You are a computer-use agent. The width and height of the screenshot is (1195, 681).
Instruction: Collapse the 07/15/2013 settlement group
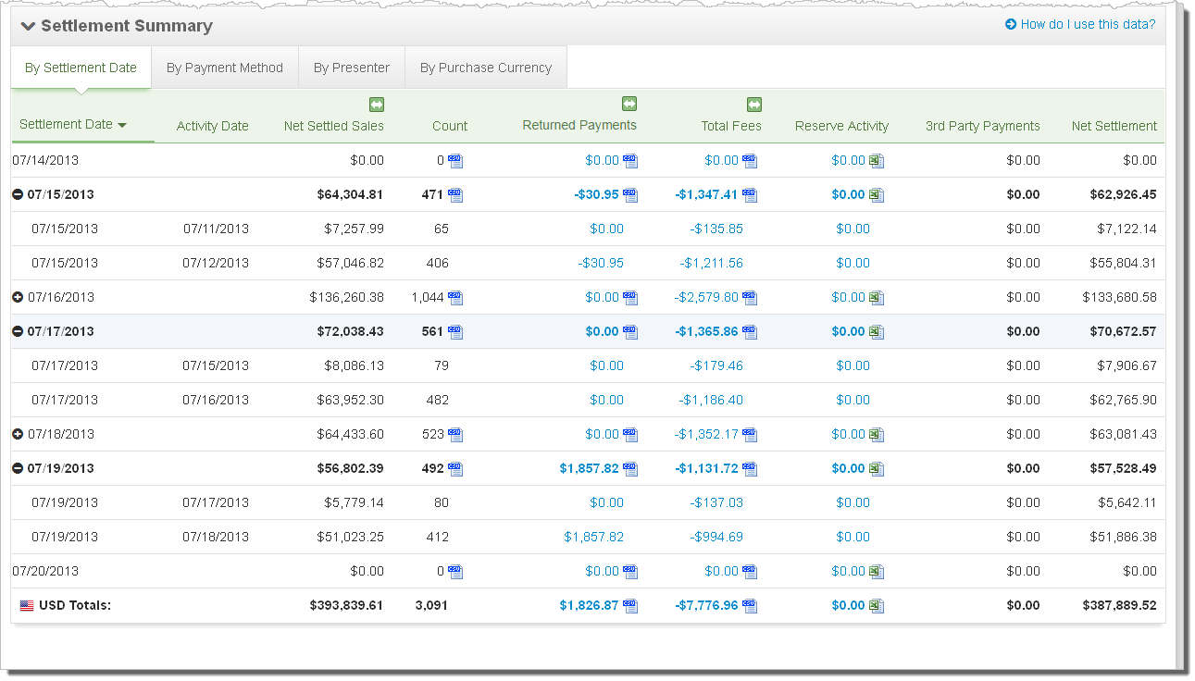click(x=18, y=195)
